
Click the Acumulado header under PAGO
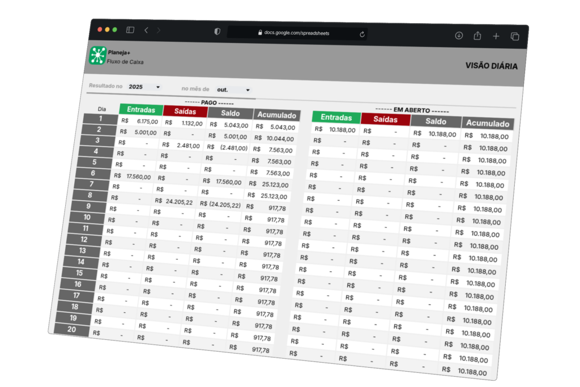276,115
